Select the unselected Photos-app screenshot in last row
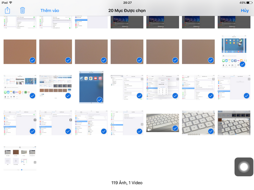The width and height of the screenshot is (254, 190). click(20, 158)
